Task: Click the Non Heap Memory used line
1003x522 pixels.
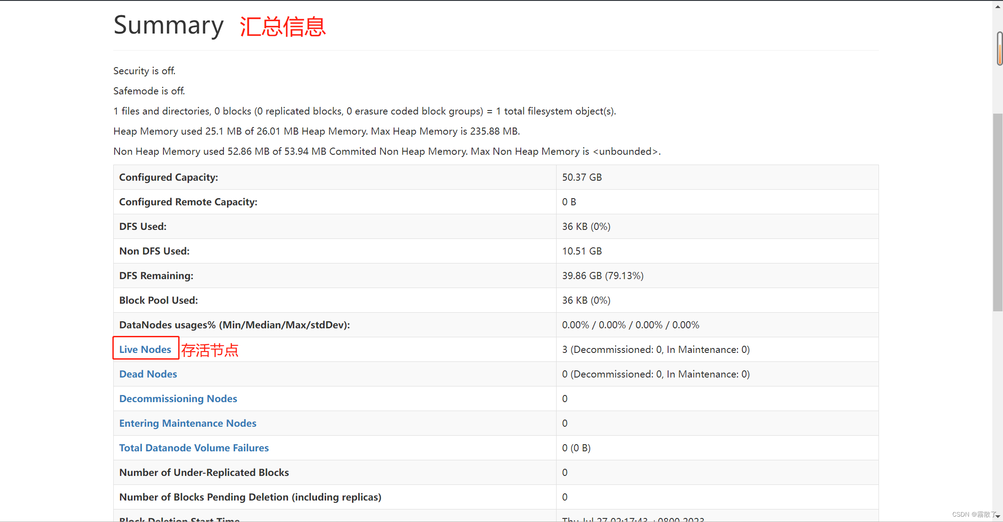Action: [387, 151]
